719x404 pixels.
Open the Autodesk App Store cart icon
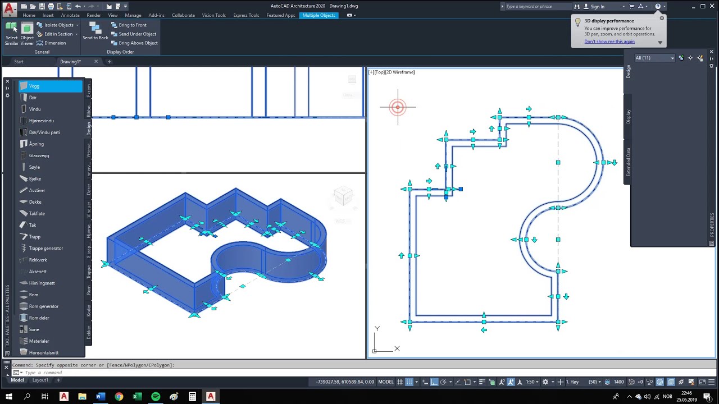click(631, 6)
